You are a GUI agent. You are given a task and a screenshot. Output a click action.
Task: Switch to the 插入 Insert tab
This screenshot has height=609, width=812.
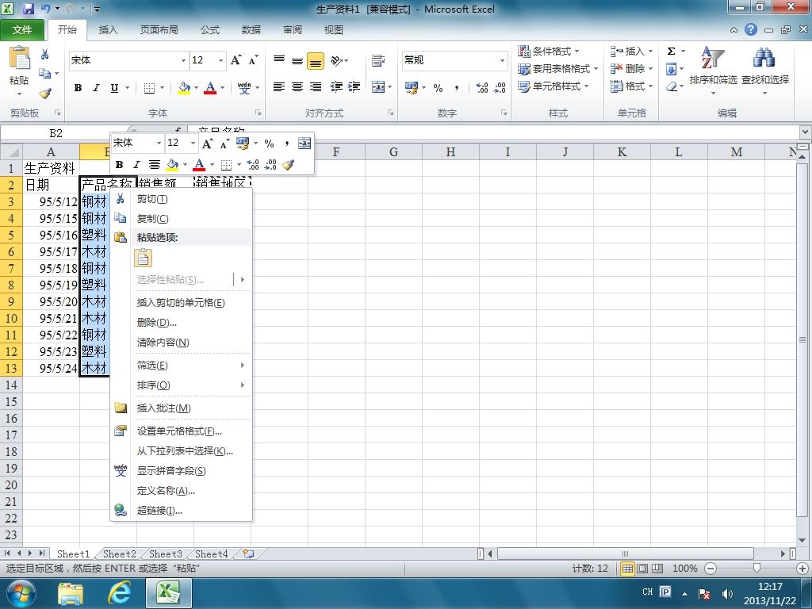pyautogui.click(x=108, y=30)
